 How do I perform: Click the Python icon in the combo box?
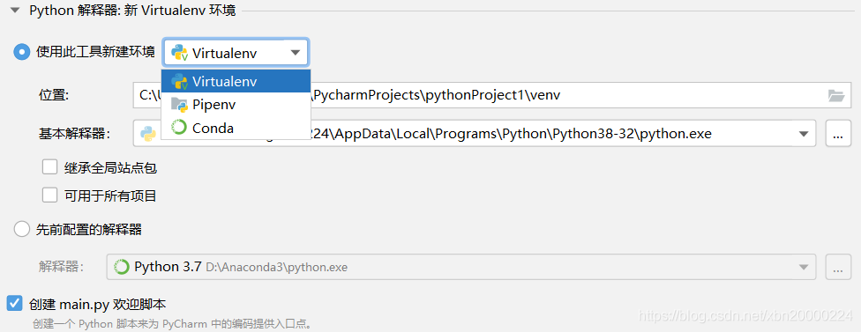[x=179, y=53]
